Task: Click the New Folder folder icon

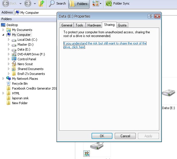Action: (9, 103)
